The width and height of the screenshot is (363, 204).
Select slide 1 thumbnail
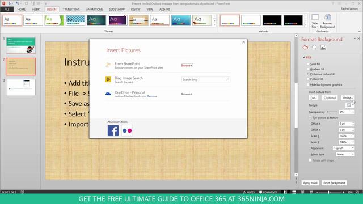coord(21,46)
